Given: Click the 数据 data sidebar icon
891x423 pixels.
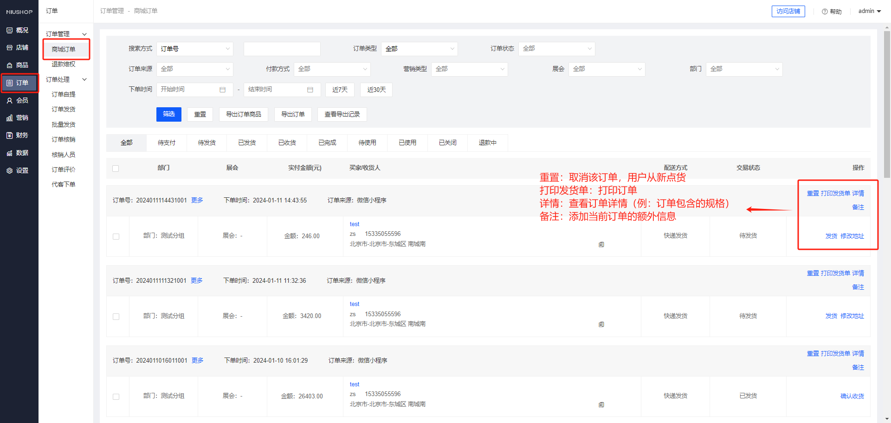Looking at the screenshot, I should 9,153.
